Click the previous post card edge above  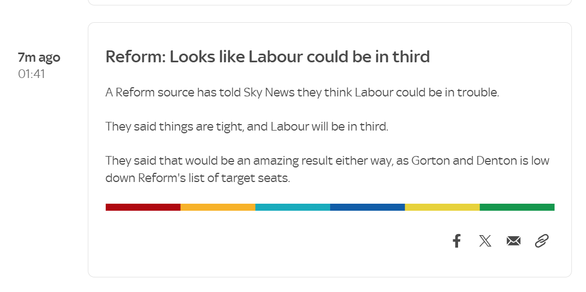[330, 3]
